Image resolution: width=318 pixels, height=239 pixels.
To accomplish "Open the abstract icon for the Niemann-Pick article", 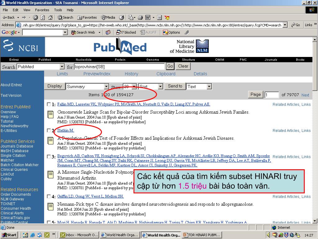I will pyautogui.click(x=51, y=206).
